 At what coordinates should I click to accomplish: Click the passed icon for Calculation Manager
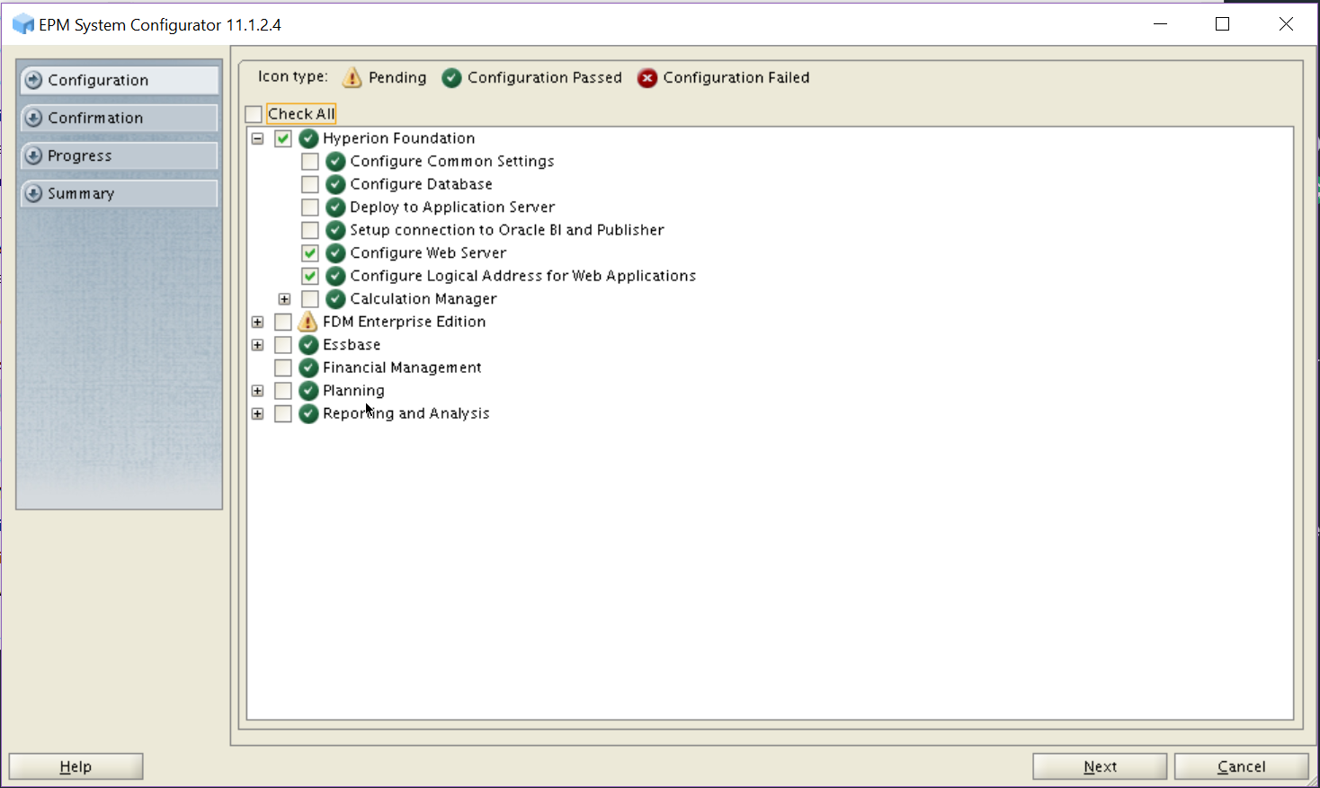pyautogui.click(x=335, y=299)
